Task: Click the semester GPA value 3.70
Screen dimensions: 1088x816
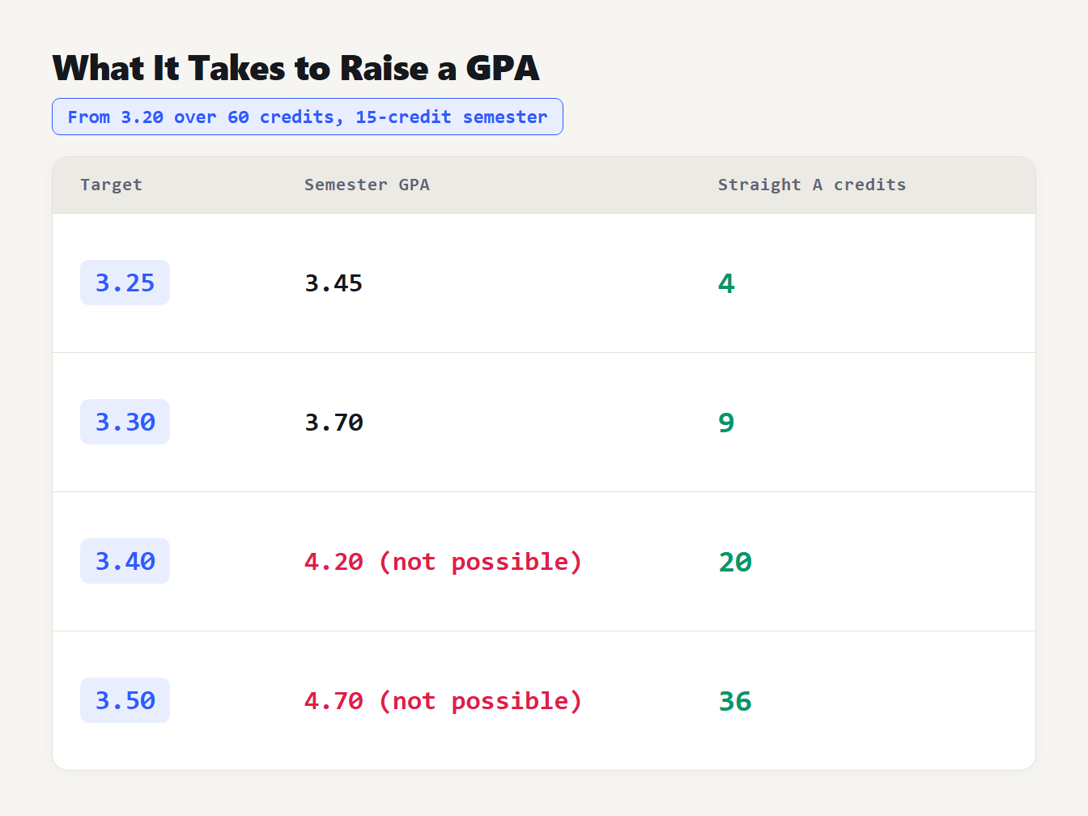Action: tap(334, 423)
